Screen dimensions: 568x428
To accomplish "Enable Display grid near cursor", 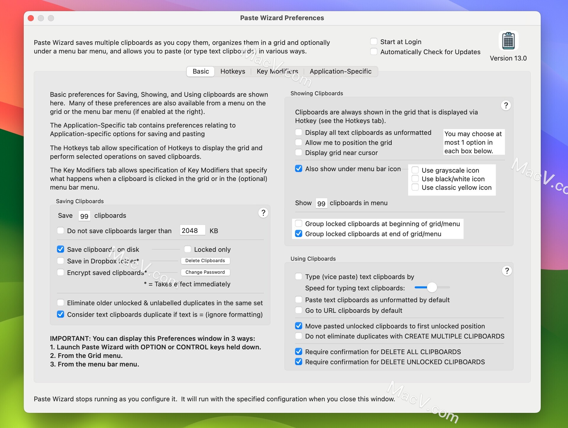I will (x=299, y=152).
